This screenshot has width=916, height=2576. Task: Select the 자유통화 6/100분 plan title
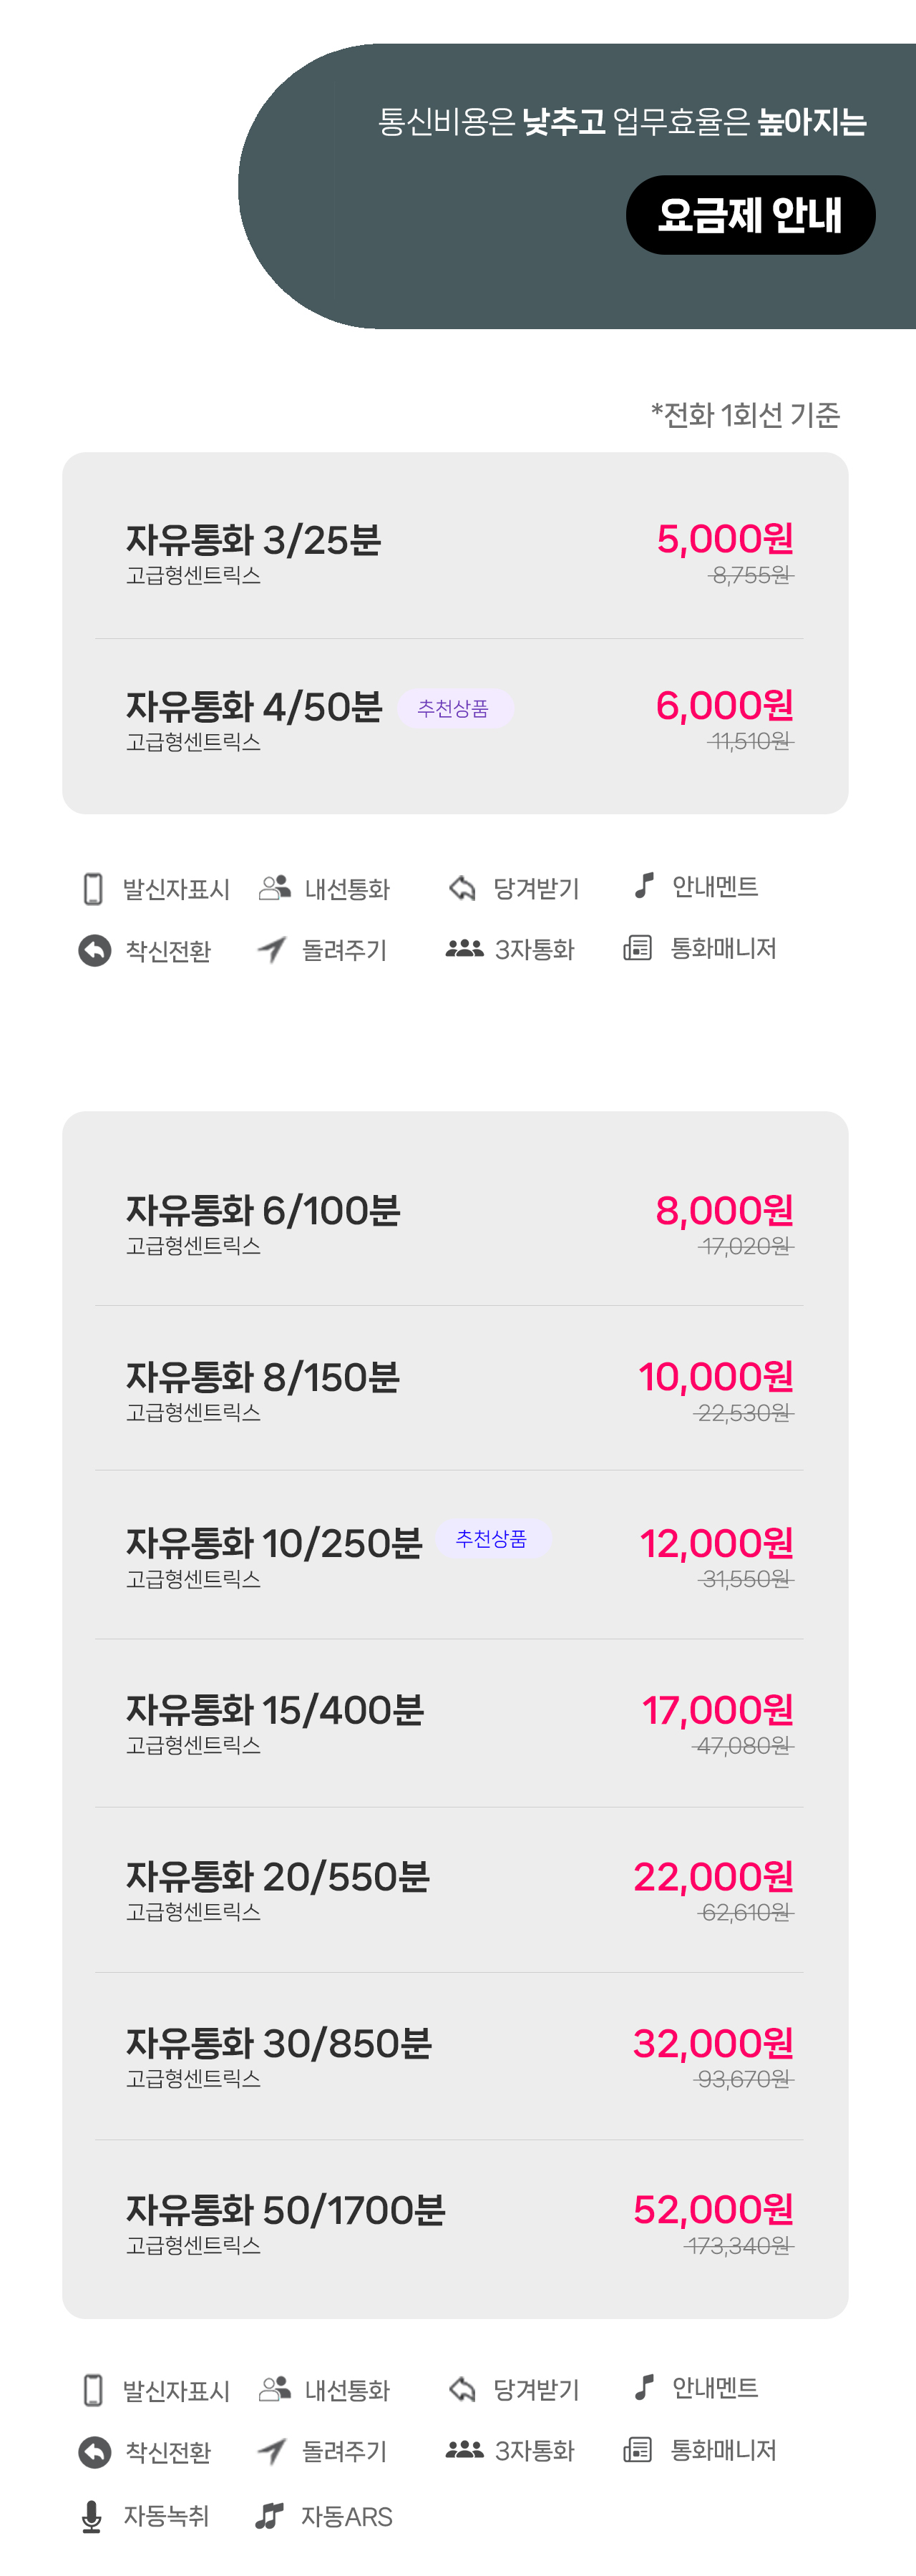click(x=263, y=1211)
